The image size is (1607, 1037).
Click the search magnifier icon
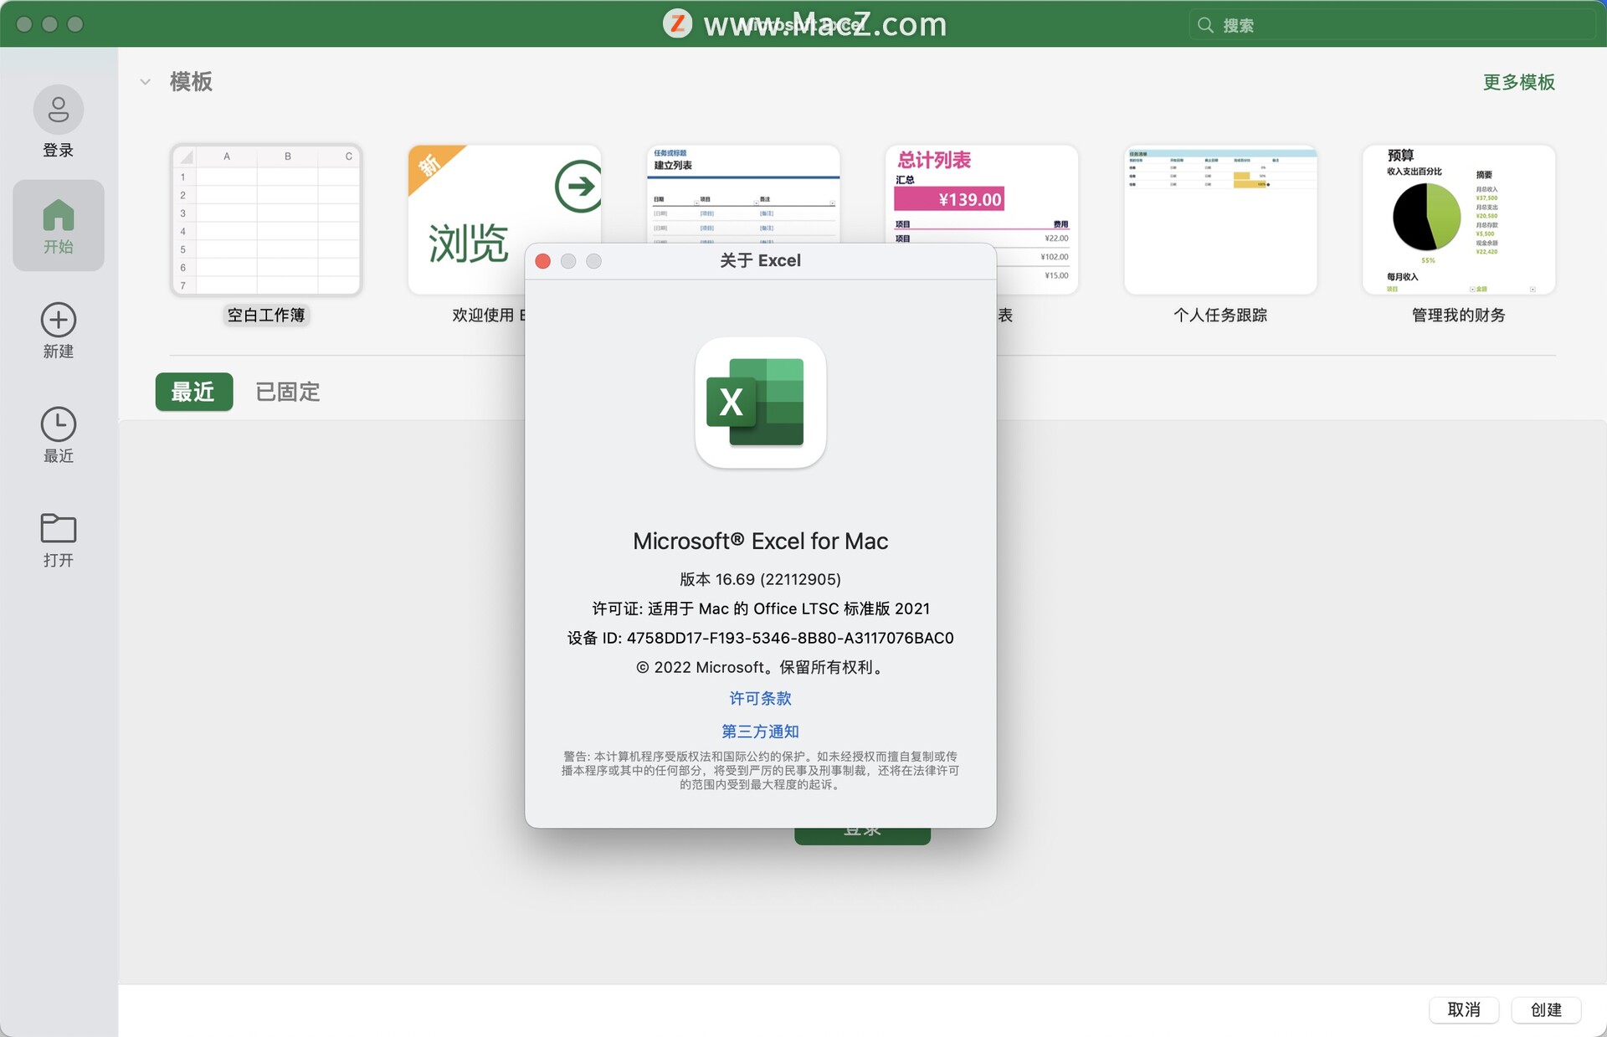[x=1205, y=24]
